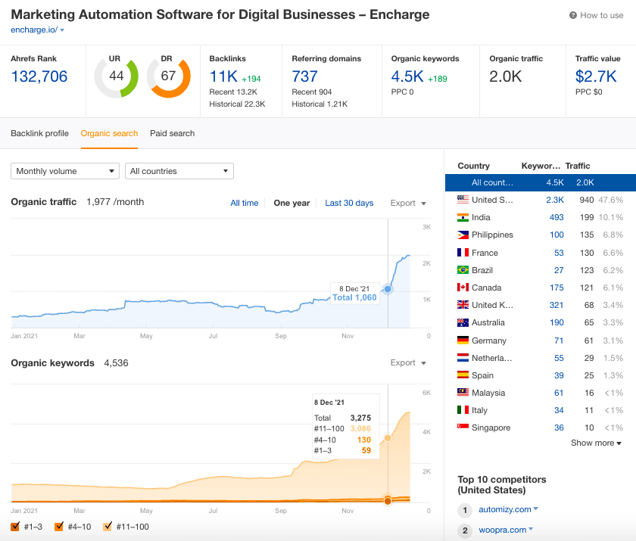
Task: Disable the #4–10 keywords checkbox
Action: pyautogui.click(x=59, y=527)
